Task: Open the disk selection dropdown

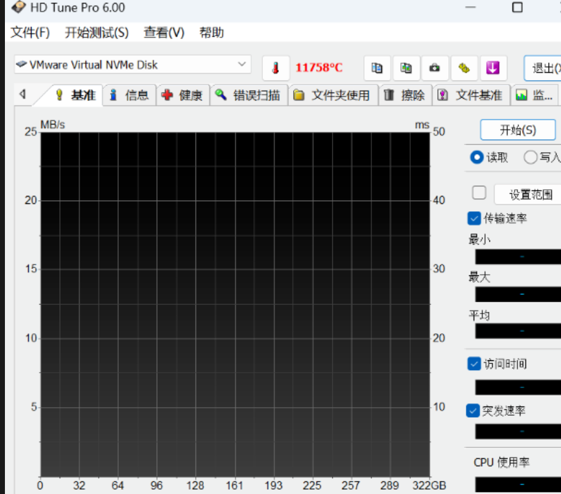Action: click(132, 65)
